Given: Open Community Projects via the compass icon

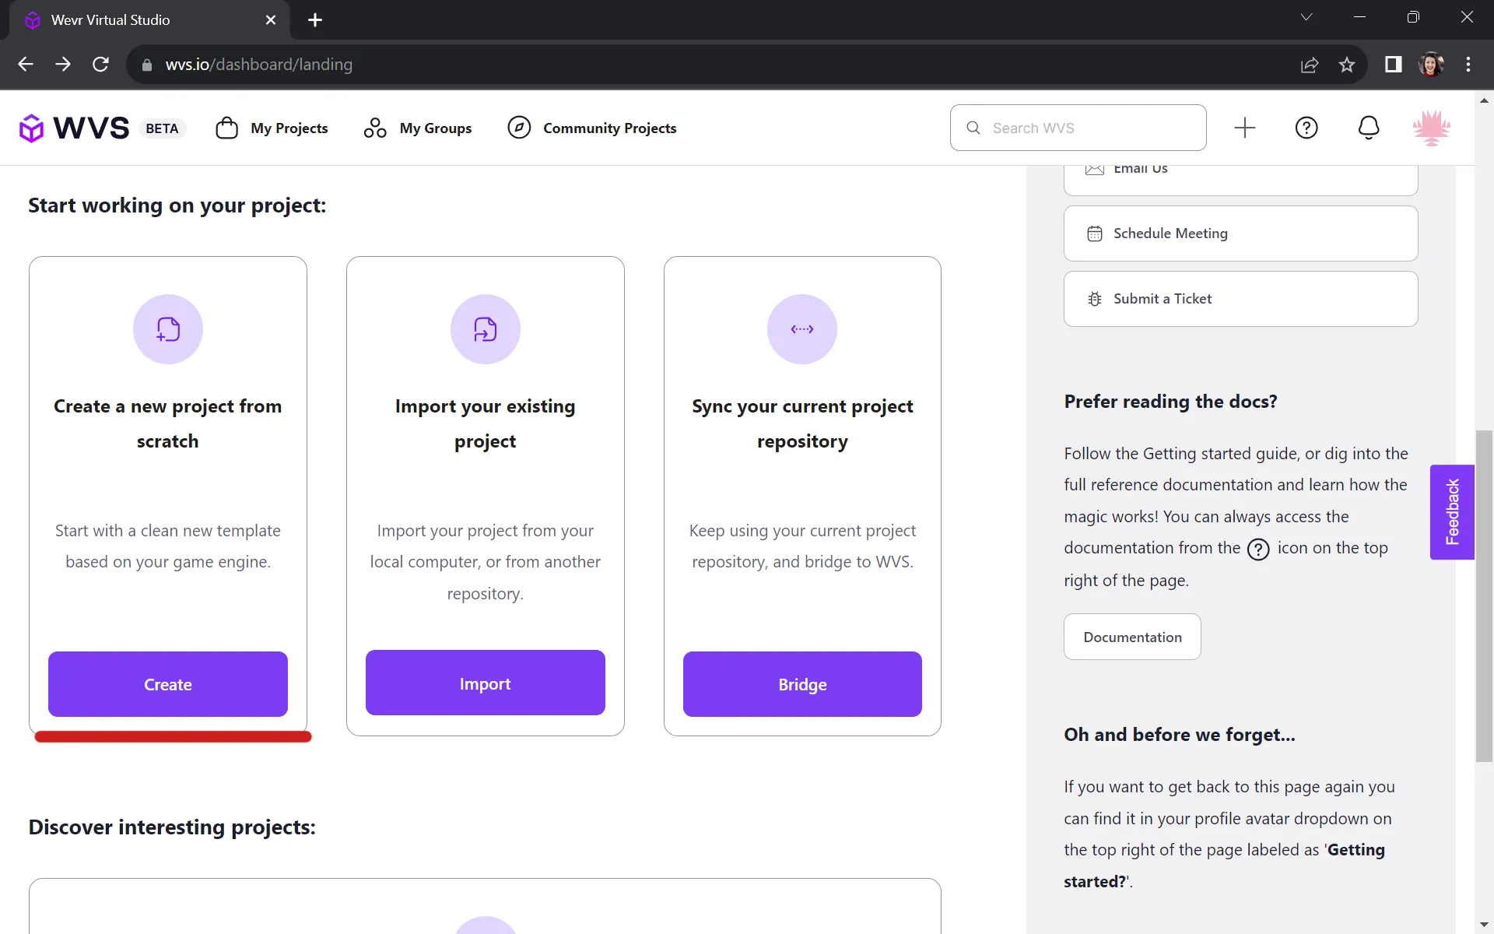Looking at the screenshot, I should [518, 127].
